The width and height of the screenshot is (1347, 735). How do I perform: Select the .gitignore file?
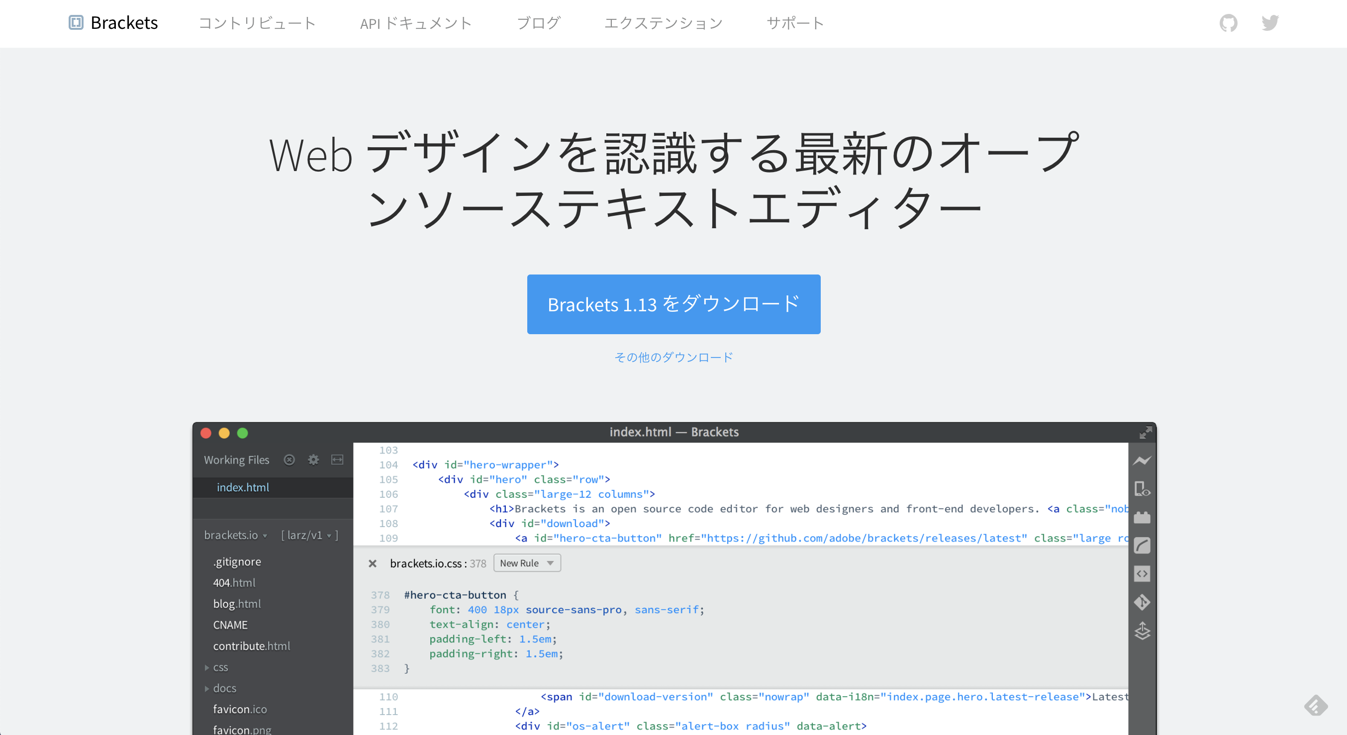coord(237,561)
